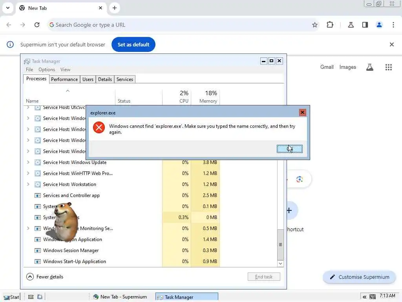The width and height of the screenshot is (402, 302).
Task: Open the browser three-dot menu
Action: tap(393, 25)
